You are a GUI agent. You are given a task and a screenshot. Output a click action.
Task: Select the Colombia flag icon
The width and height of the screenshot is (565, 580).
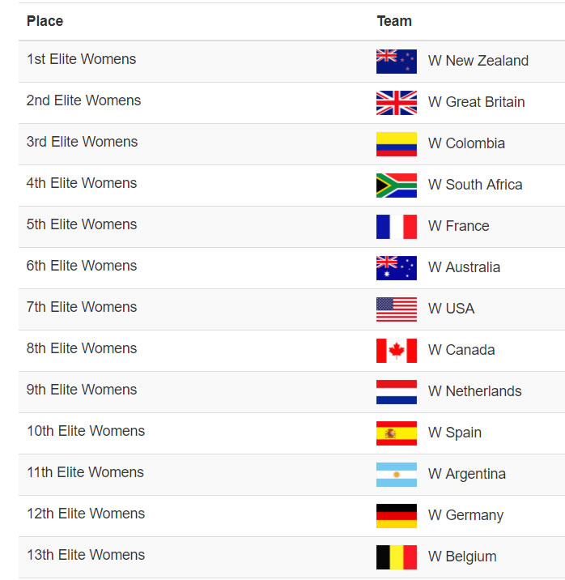coord(396,144)
